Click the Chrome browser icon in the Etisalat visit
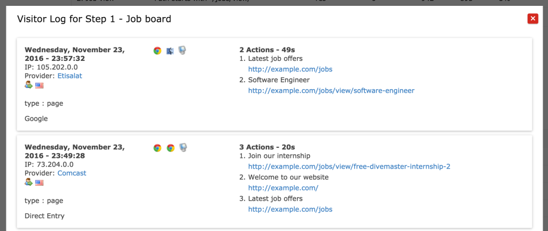Image resolution: width=548 pixels, height=231 pixels. 157,51
